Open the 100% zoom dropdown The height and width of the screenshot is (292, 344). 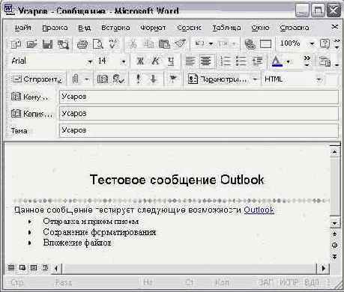tap(312, 44)
